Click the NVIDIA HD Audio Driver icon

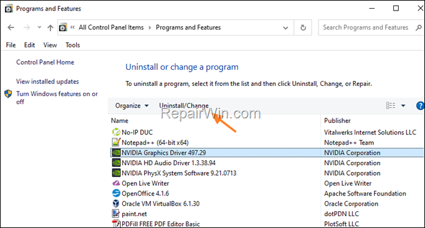(x=116, y=163)
